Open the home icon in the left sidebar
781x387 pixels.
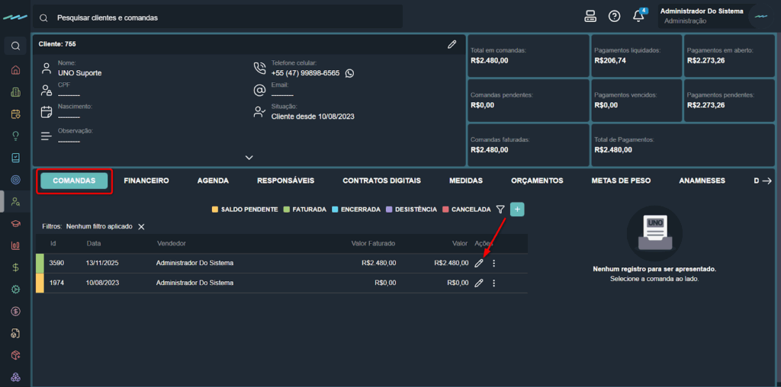(x=15, y=70)
